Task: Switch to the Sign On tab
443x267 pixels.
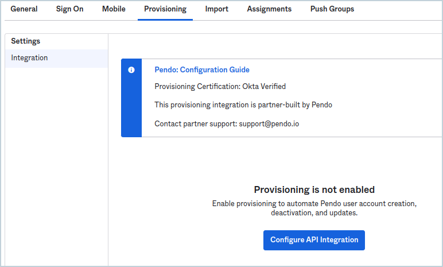Action: click(69, 9)
